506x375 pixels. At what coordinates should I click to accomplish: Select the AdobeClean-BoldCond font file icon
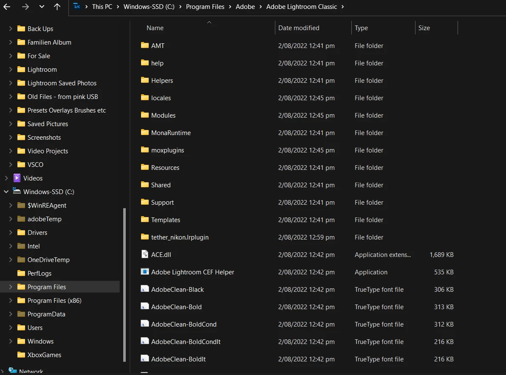tap(145, 324)
